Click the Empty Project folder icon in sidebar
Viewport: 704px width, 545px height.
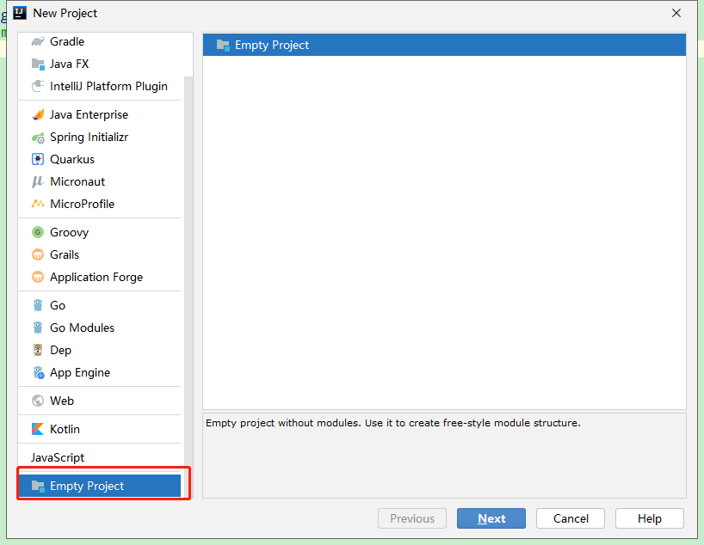point(38,486)
